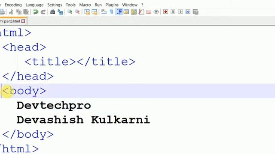
Task: Click the closing </title> tag
Action: [x=106, y=62]
